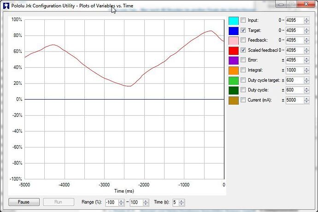Click the Error range input field
This screenshot has width=318, height=212.
tap(294, 60)
